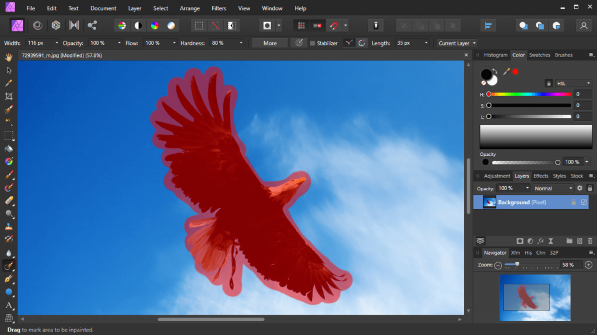The image size is (597, 335).
Task: Select the Move tool
Action: click(x=8, y=70)
